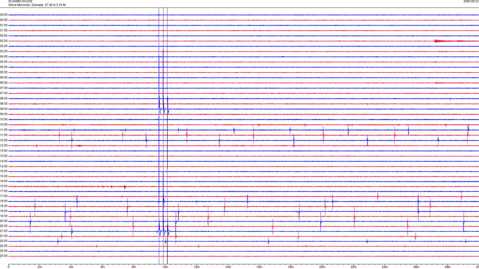479x269 pixels.
Task: Click the 14:30 time label
Action: pyautogui.click(x=4, y=166)
